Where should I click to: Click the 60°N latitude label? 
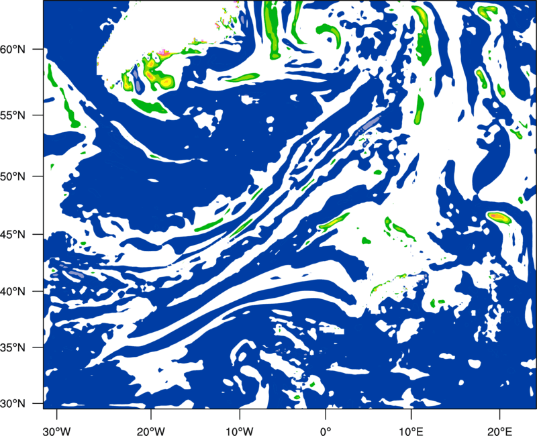[x=13, y=49]
